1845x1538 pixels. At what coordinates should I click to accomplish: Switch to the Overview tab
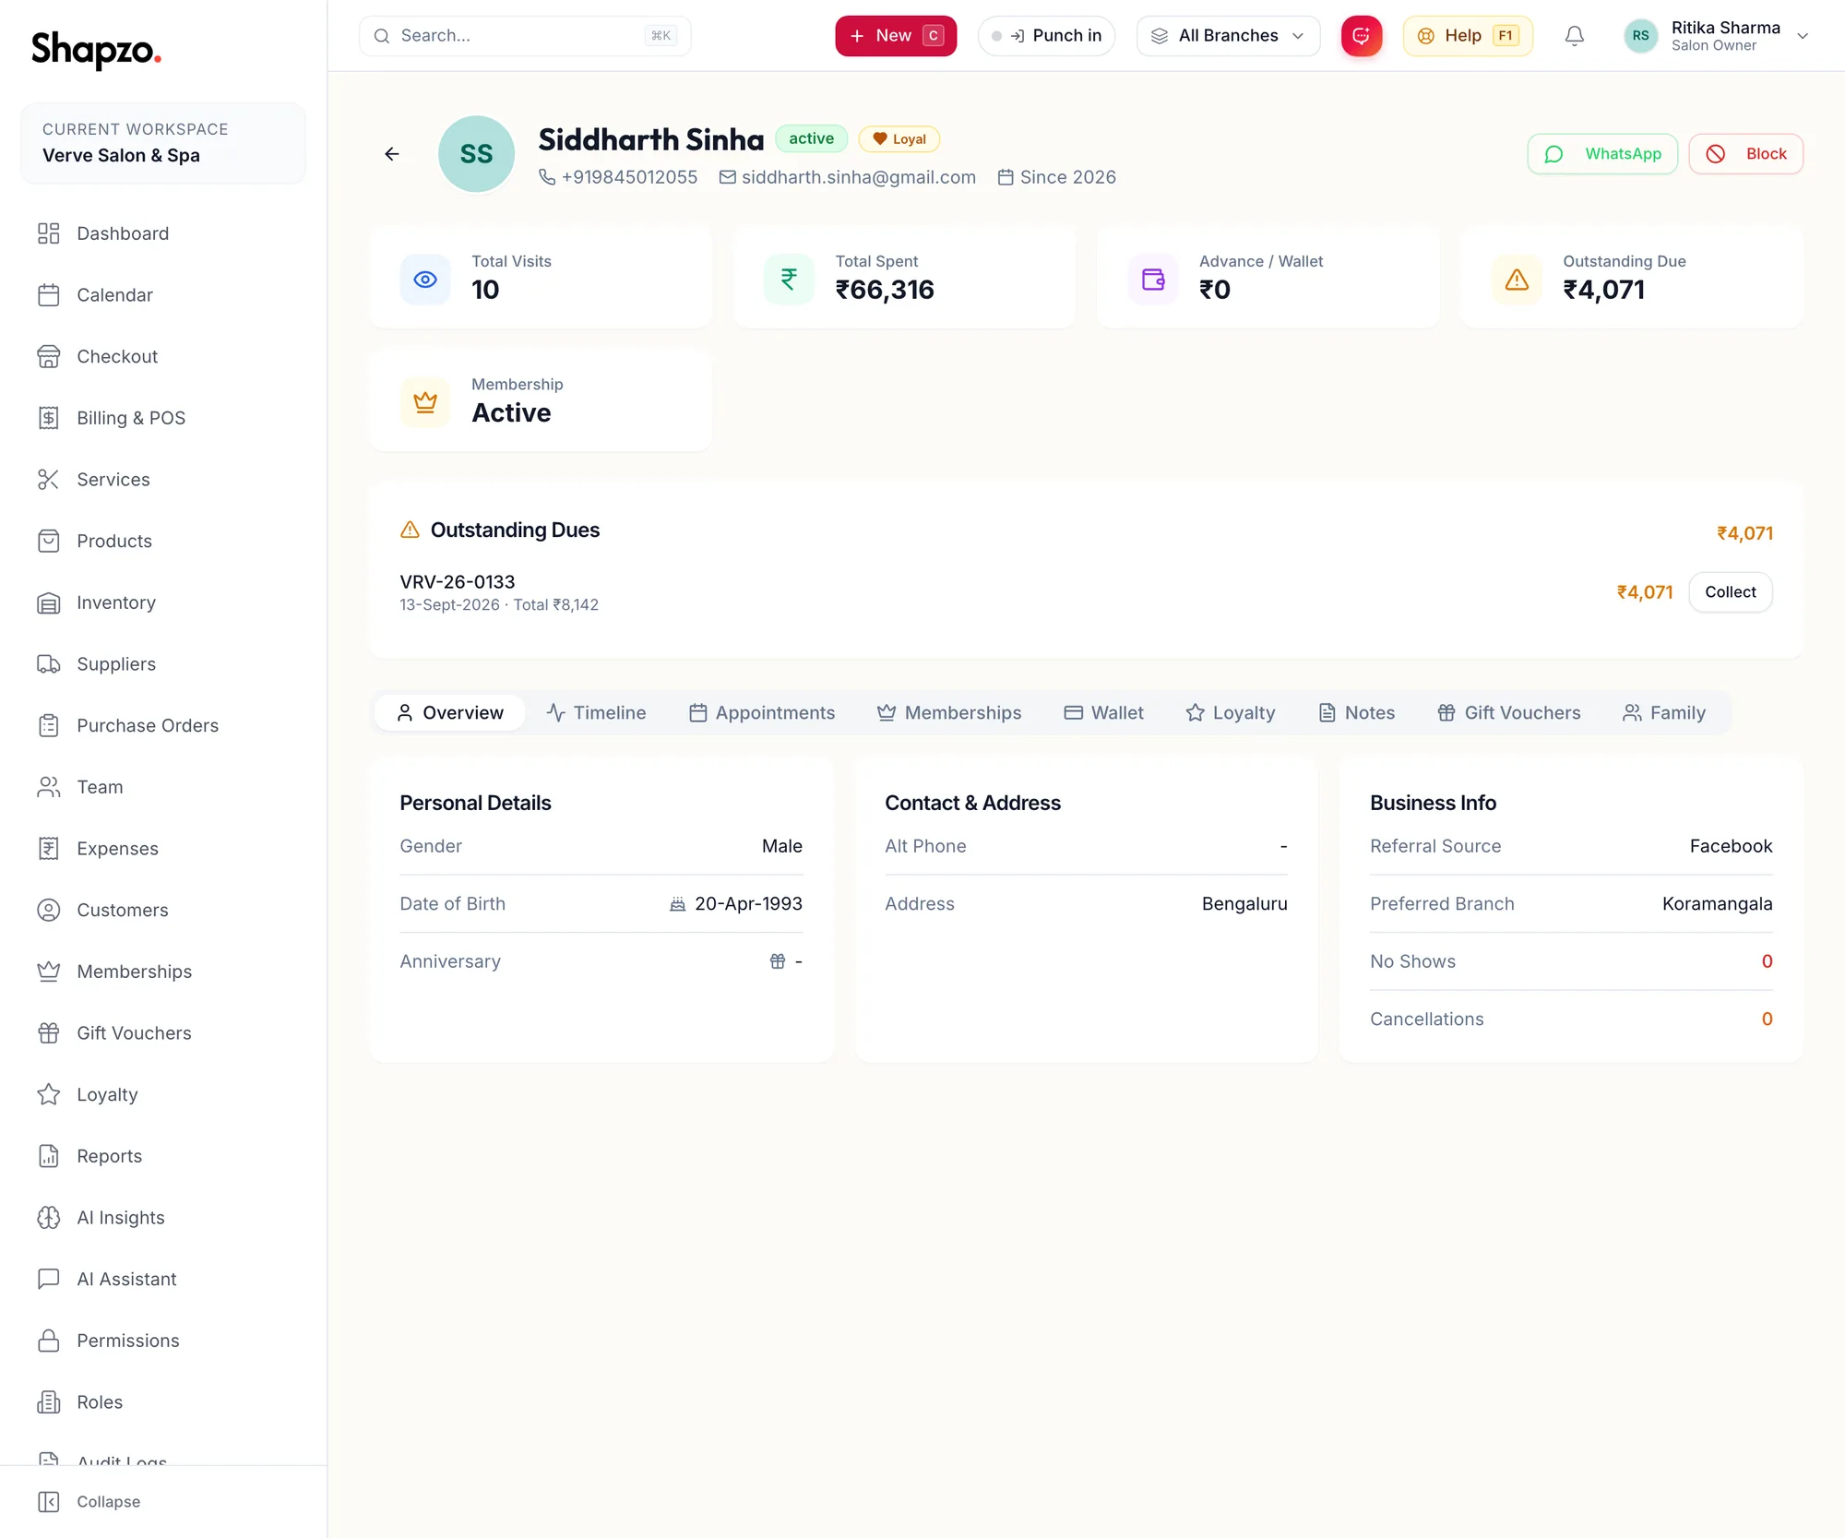[450, 713]
